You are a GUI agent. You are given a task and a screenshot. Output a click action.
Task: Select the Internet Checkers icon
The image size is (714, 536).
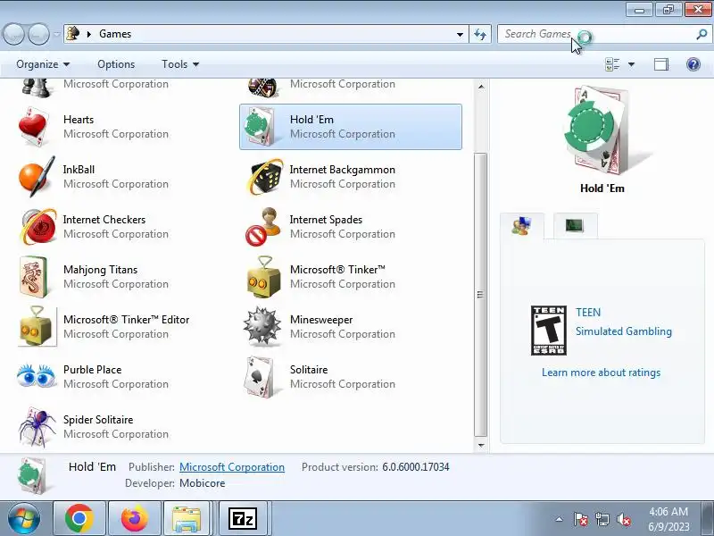(37, 227)
